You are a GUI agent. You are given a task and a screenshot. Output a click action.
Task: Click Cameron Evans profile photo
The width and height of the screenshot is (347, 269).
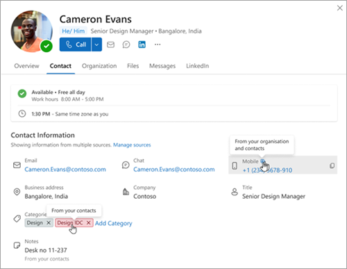coord(32,31)
